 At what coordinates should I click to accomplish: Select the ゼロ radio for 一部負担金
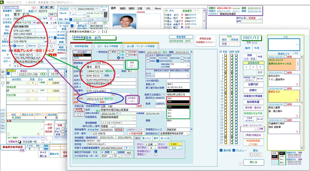point(110,52)
